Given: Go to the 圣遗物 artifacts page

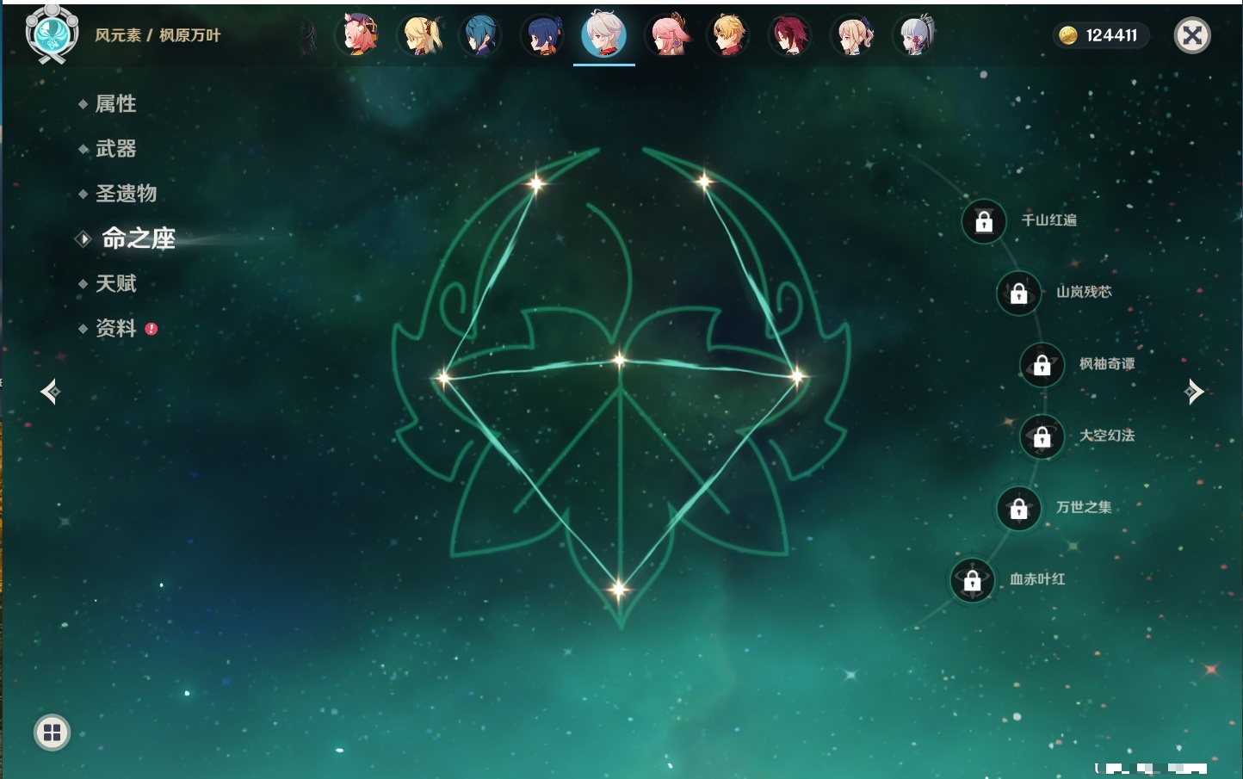Looking at the screenshot, I should coord(126,194).
